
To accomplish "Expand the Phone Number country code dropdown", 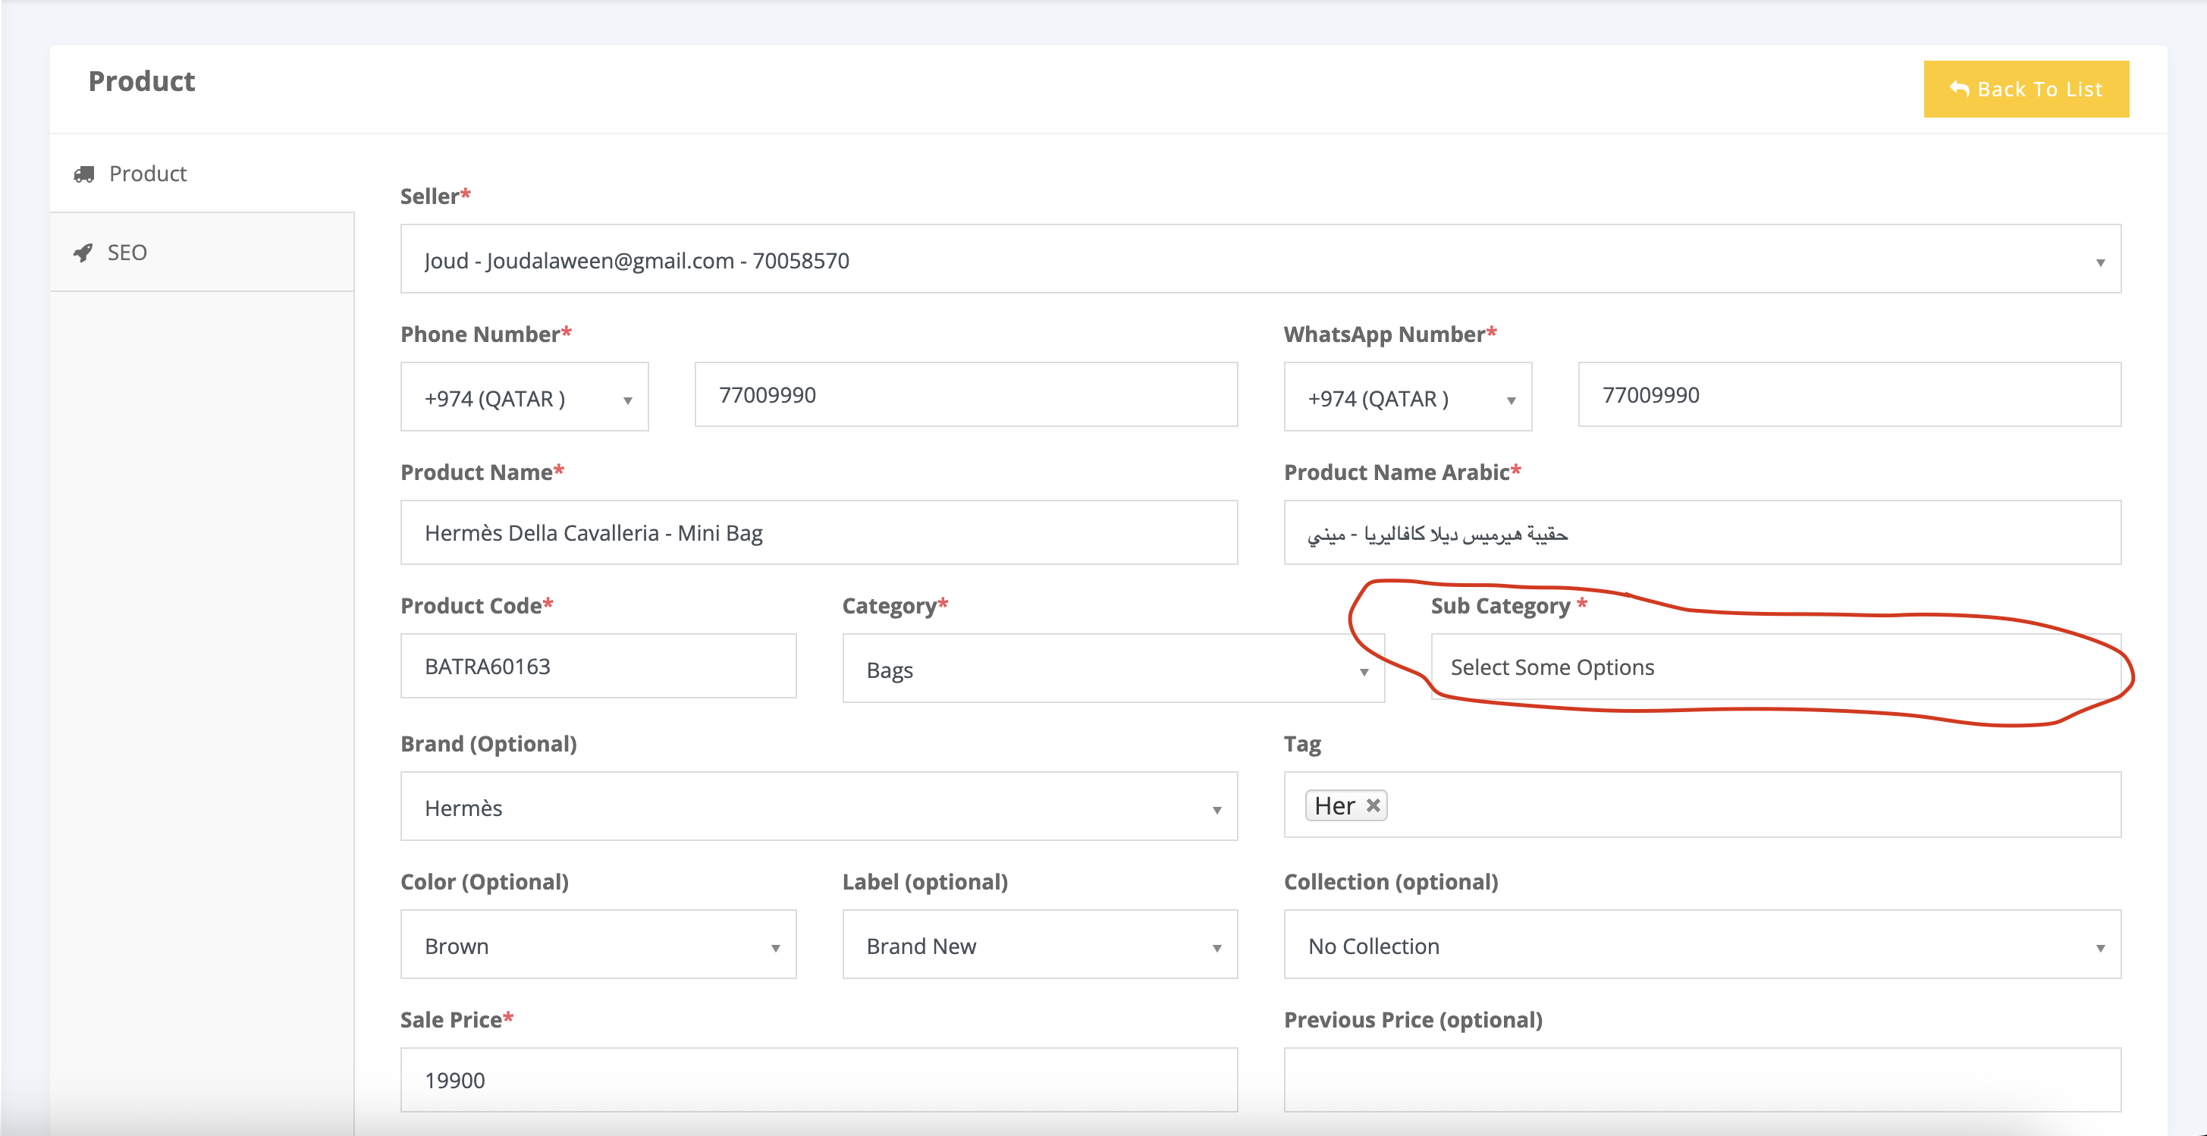I will 524,397.
